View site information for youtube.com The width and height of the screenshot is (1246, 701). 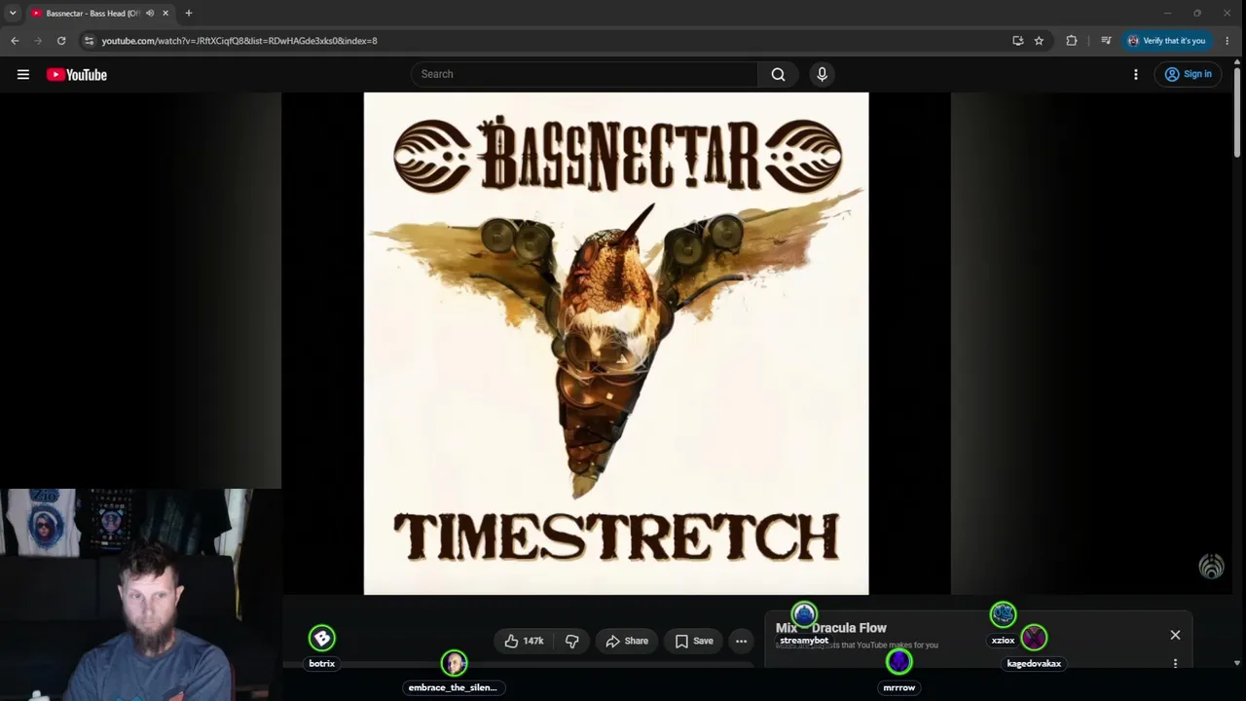89,41
